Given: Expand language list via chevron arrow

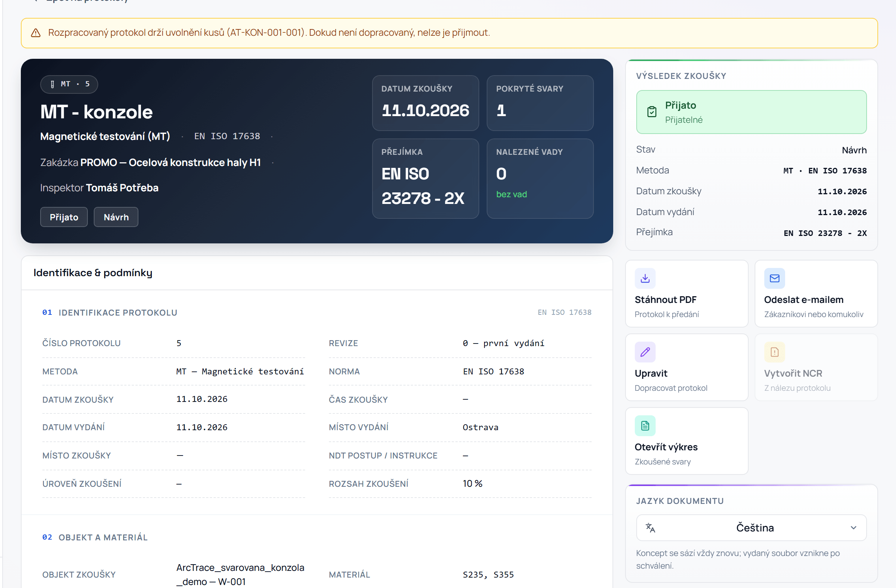Looking at the screenshot, I should point(854,528).
